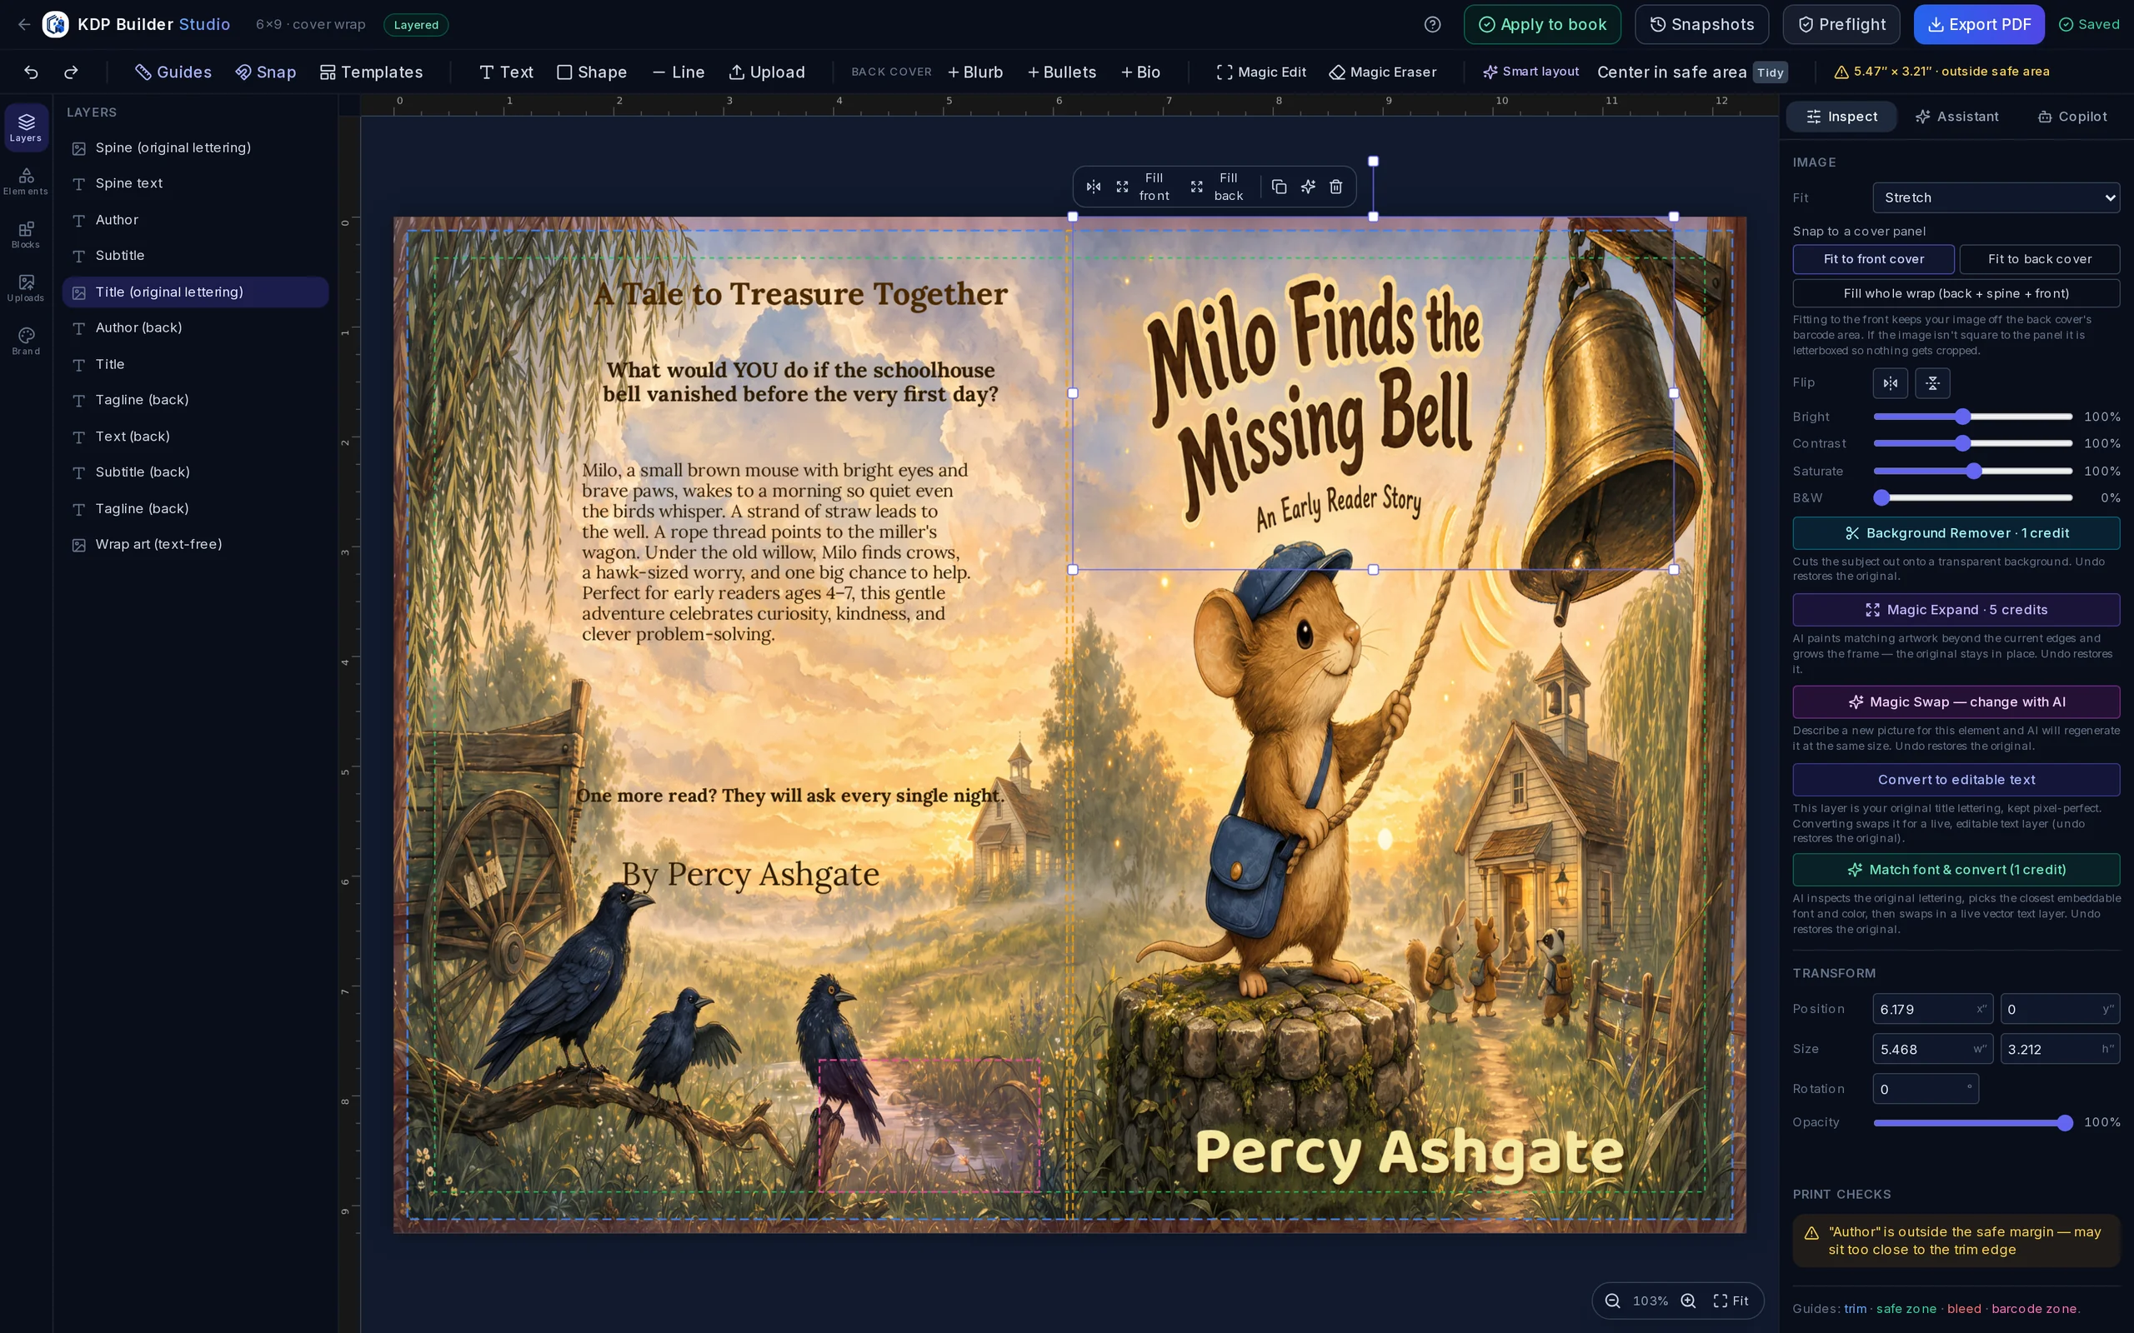Viewport: 2134px width, 1333px height.
Task: Duplicate the selected image via floating toolbar
Action: click(1279, 187)
